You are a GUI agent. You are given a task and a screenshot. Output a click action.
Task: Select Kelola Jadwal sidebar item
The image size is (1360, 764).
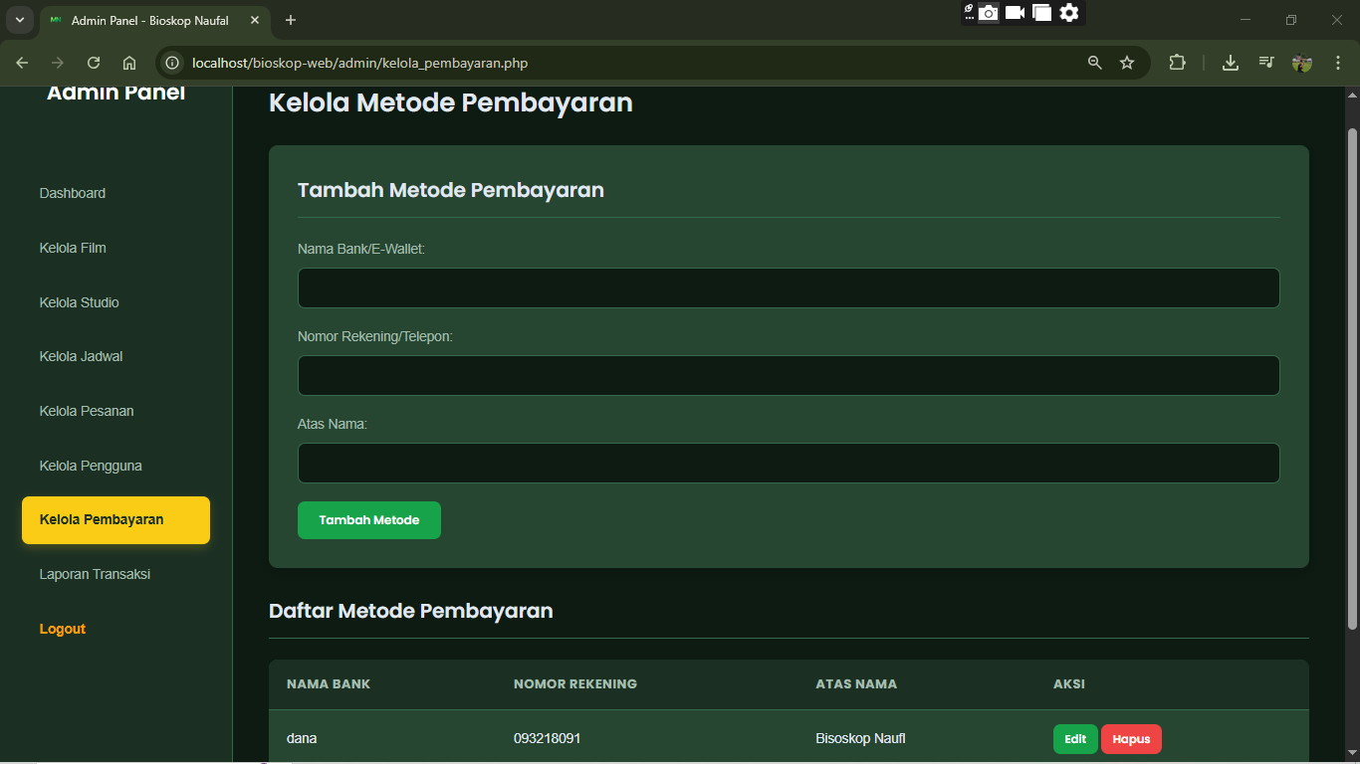pos(81,356)
